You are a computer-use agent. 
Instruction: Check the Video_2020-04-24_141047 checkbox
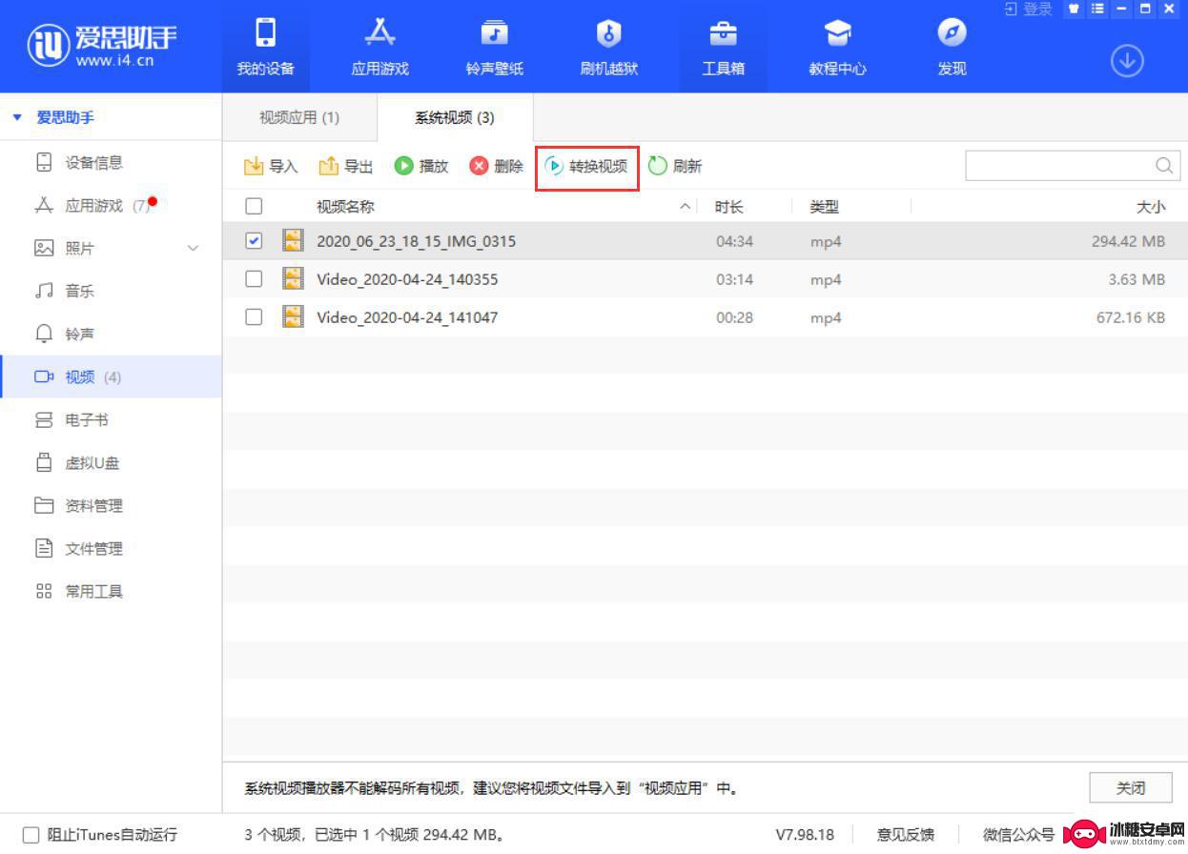254,316
